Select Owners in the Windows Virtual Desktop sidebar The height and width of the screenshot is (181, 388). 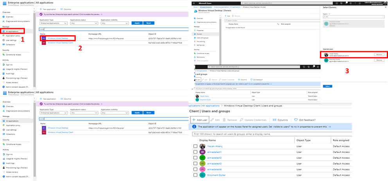pos(199,34)
